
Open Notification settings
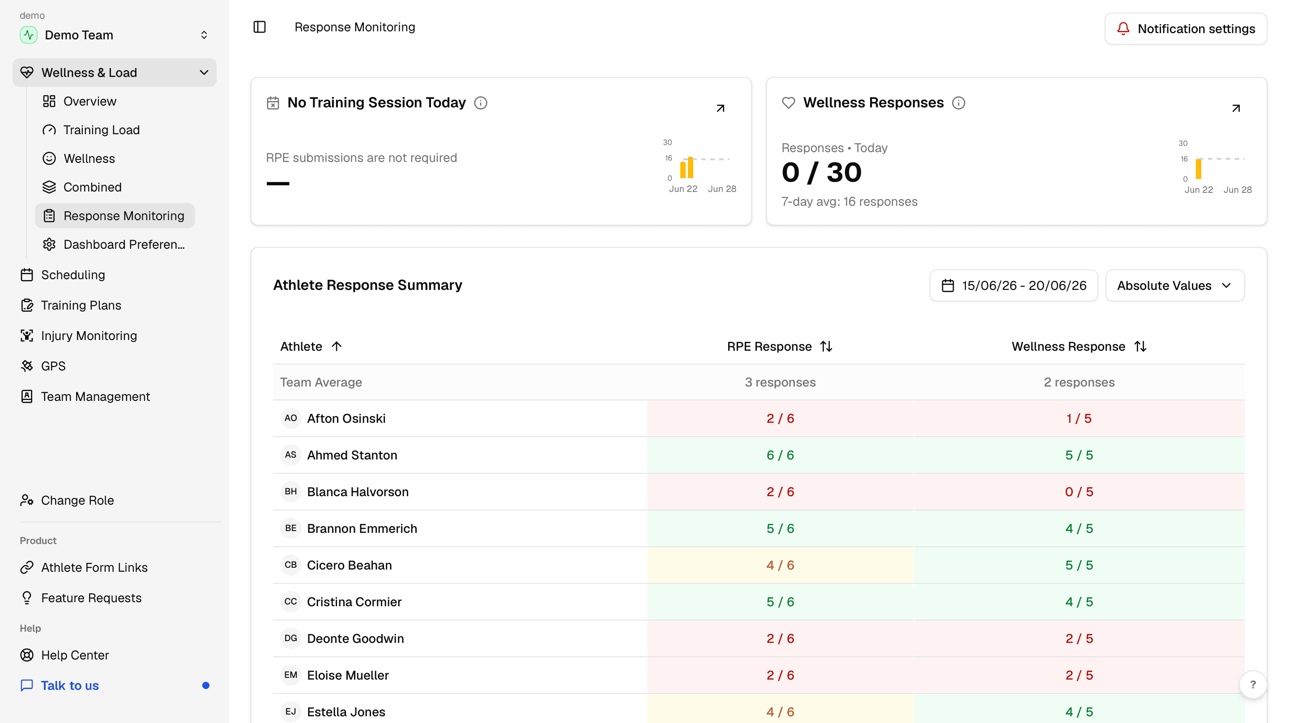pyautogui.click(x=1186, y=29)
